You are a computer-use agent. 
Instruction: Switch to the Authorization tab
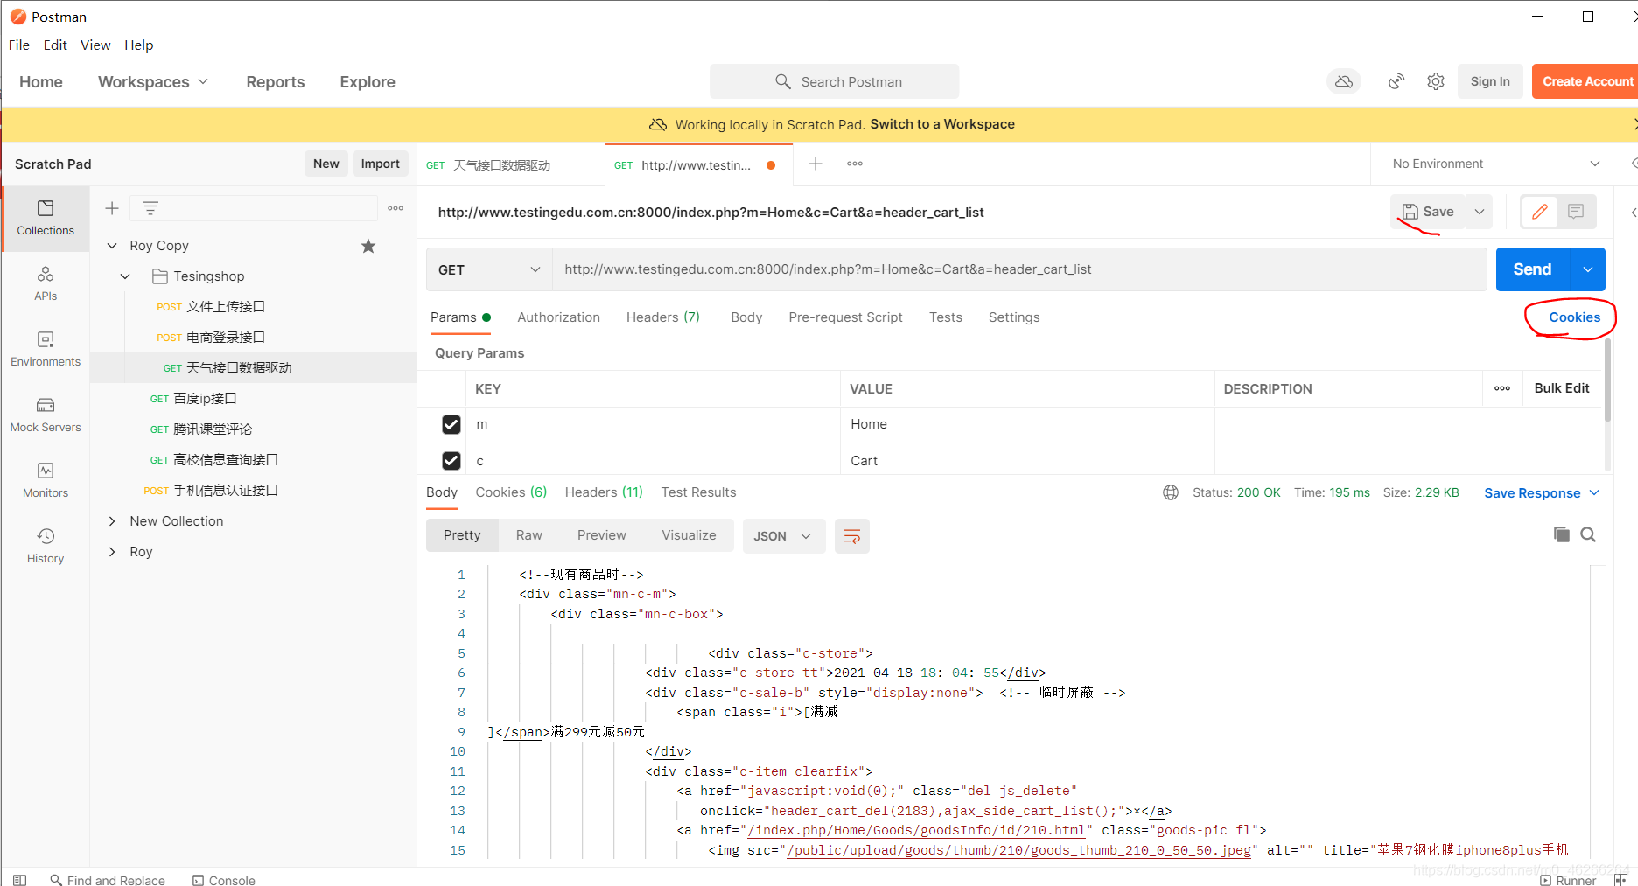pos(558,317)
